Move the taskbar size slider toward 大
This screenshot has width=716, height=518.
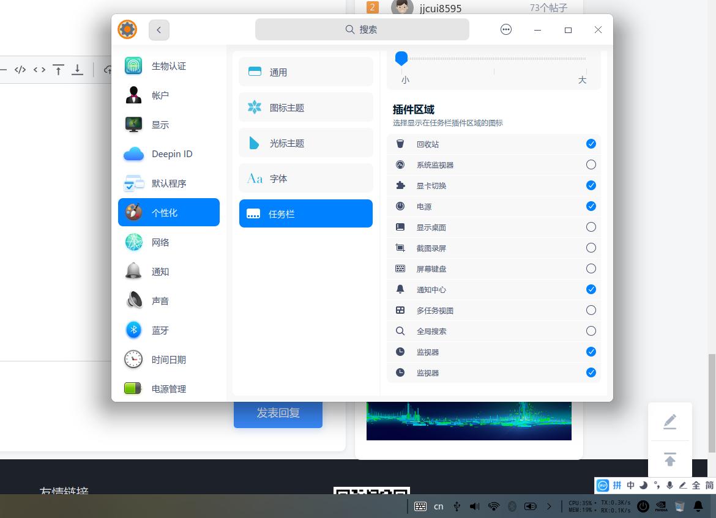pos(551,58)
